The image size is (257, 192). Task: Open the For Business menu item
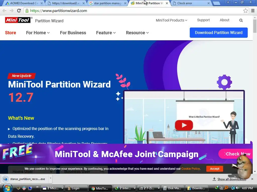tap(73, 33)
